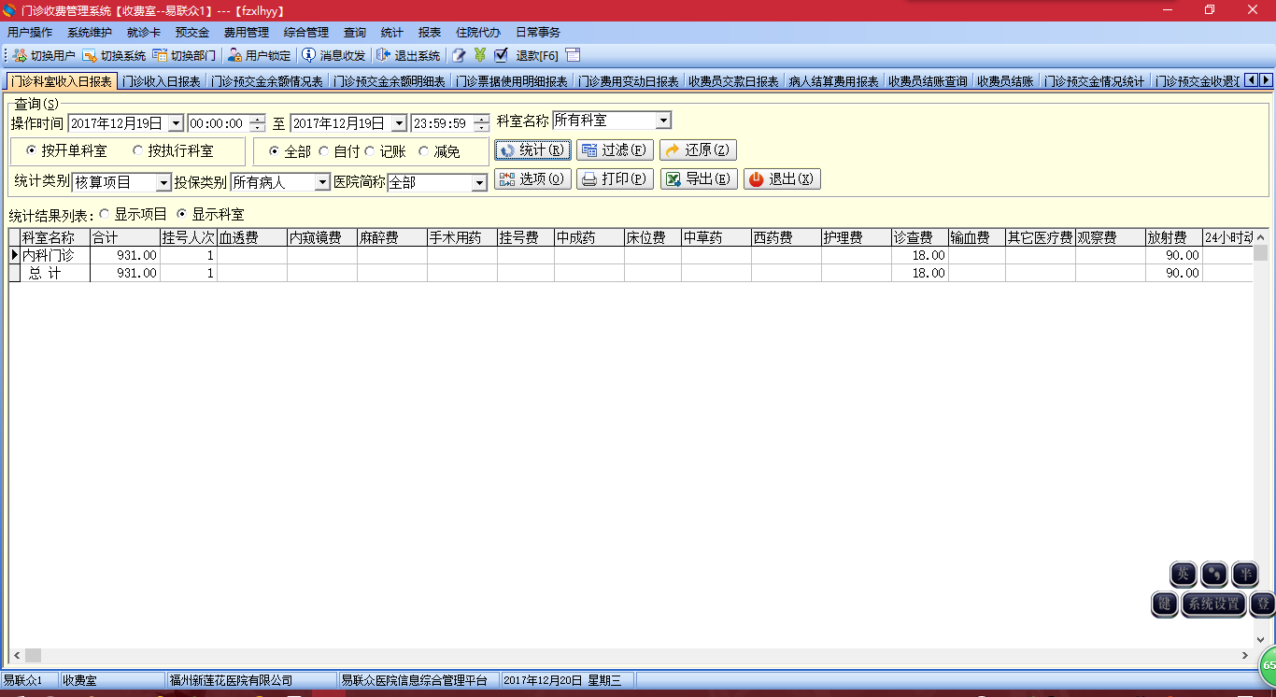Switch to 收费员交款日报表 tab
1276x697 pixels.
(733, 81)
